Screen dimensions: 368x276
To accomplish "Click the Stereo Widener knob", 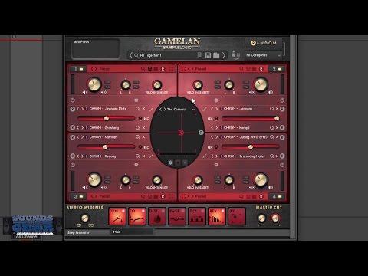I will click(x=85, y=218).
